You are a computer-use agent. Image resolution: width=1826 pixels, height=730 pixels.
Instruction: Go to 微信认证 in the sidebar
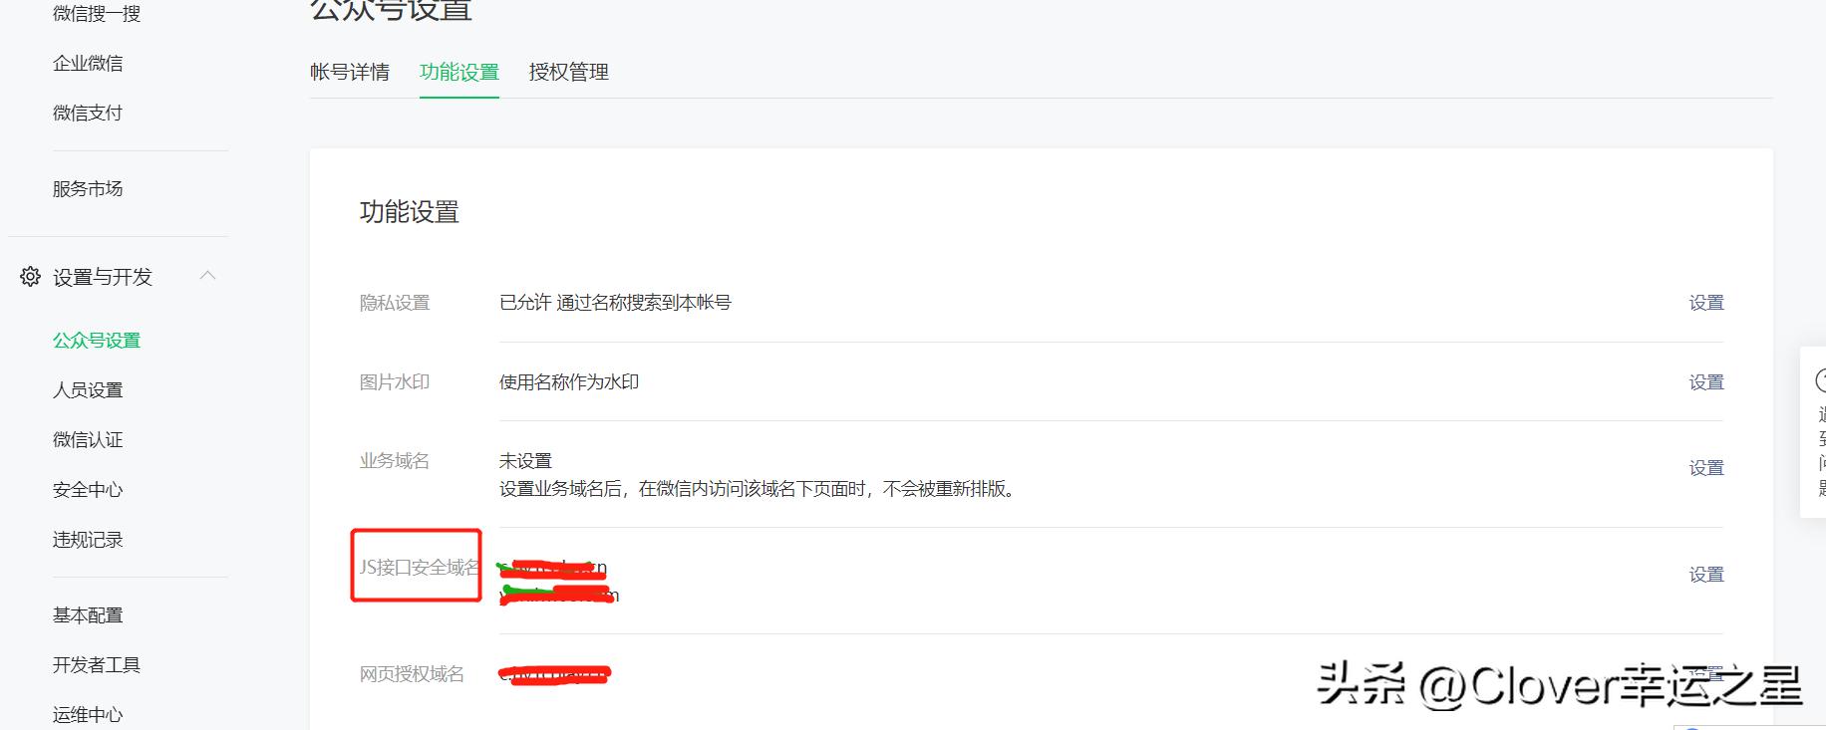point(88,439)
